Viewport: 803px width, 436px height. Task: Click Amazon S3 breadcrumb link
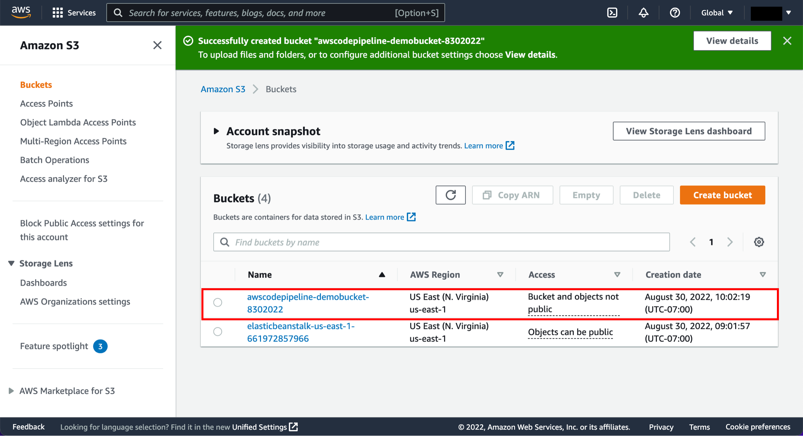pos(223,89)
